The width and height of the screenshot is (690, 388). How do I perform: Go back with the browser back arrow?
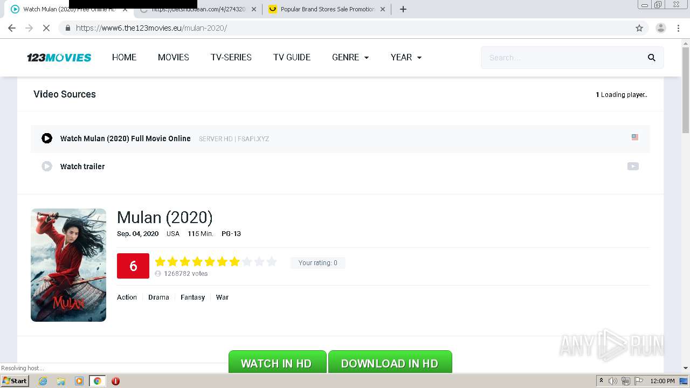(x=12, y=28)
